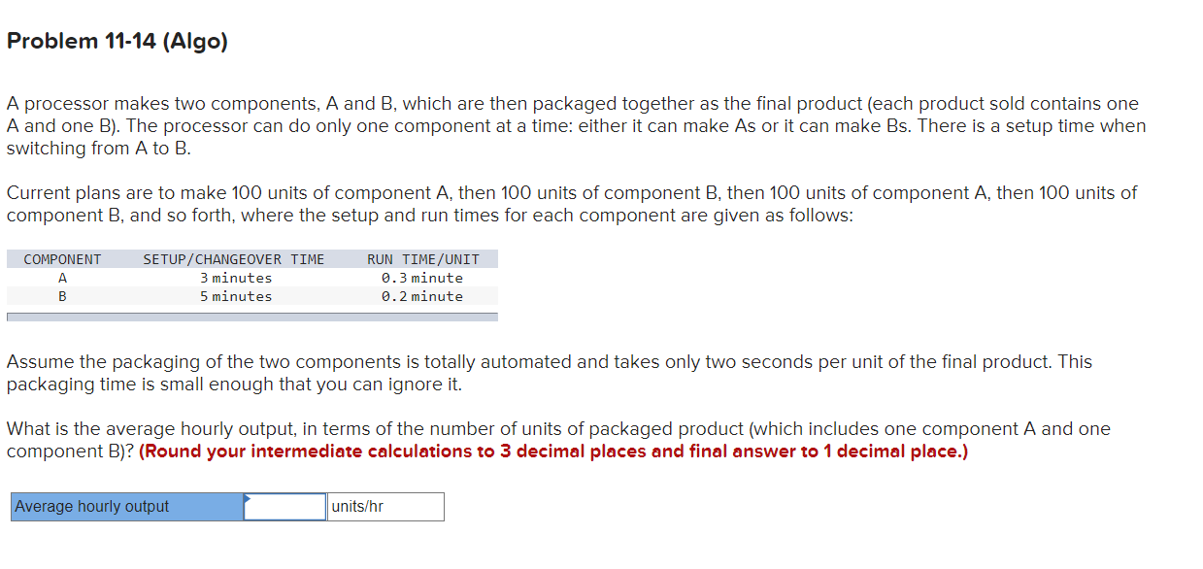The image size is (1203, 569).
Task: Click the COMPONENT column header
Action: tap(61, 258)
